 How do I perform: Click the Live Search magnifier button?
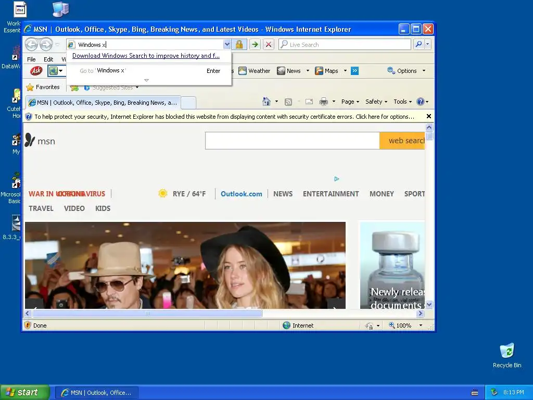419,44
